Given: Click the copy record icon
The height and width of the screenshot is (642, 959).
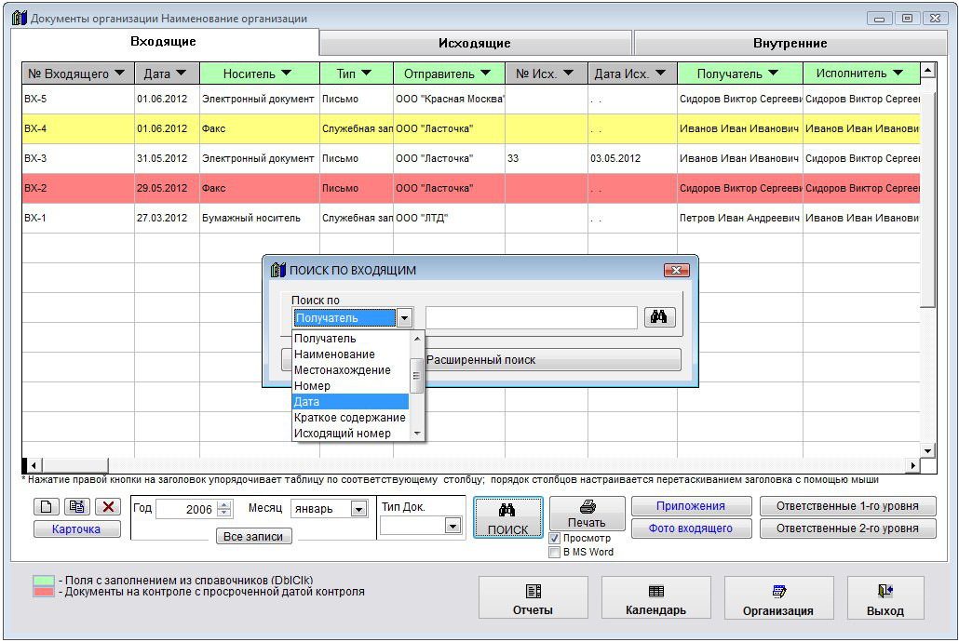Looking at the screenshot, I should (78, 507).
